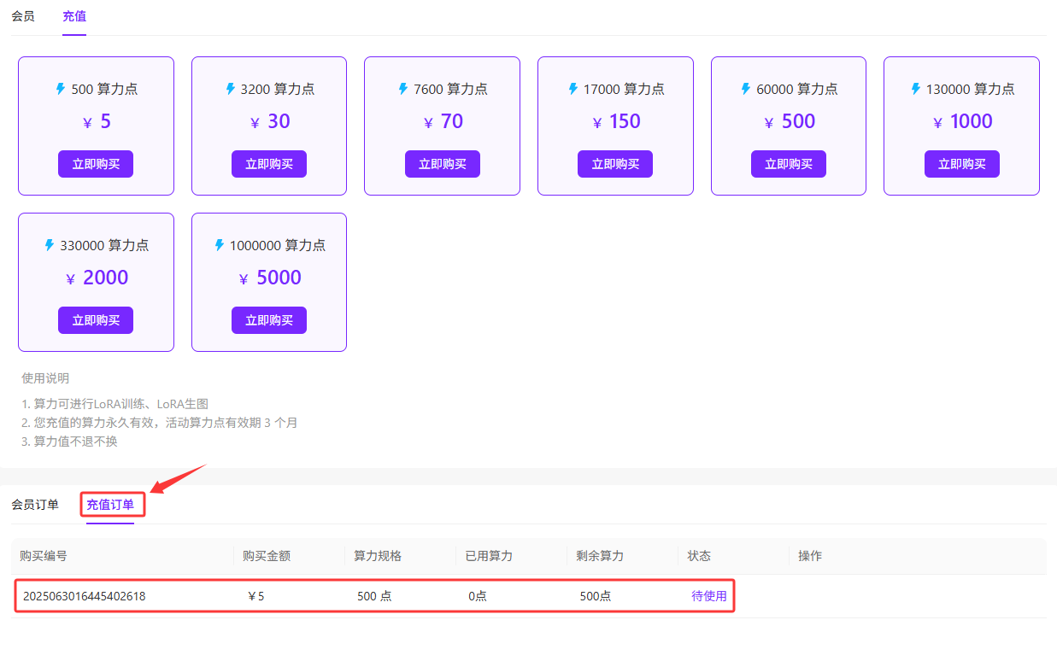This screenshot has height=661, width=1057.
Task: Select the 充值 tab at top
Action: pyautogui.click(x=74, y=16)
